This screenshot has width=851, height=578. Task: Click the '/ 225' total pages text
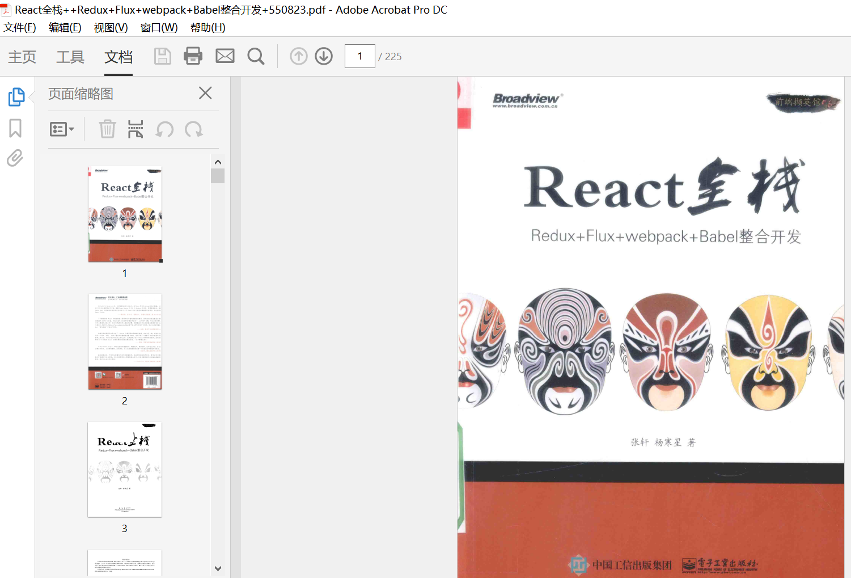(x=390, y=57)
